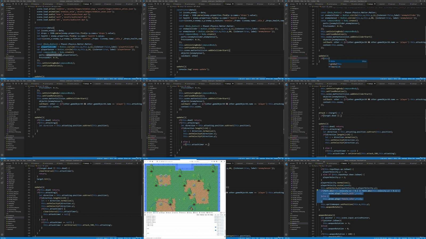Toggle Requests filter in Firefox console
The width and height of the screenshot is (426, 239).
(x=222, y=215)
